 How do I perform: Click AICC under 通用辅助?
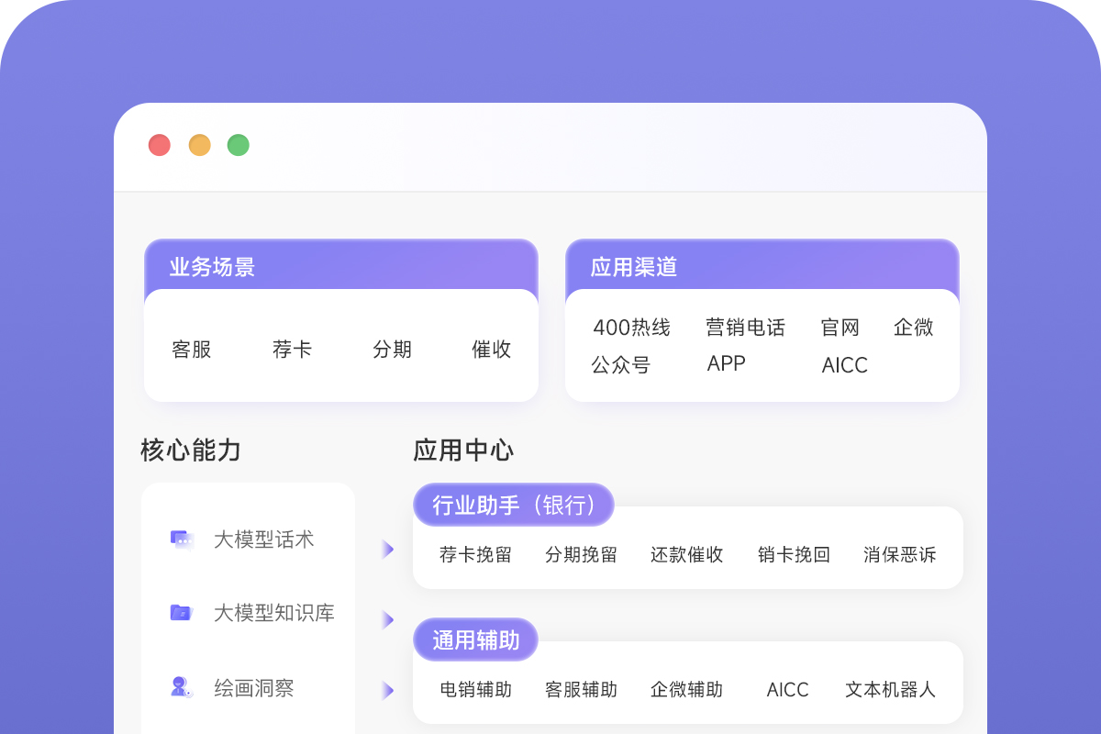(x=787, y=689)
